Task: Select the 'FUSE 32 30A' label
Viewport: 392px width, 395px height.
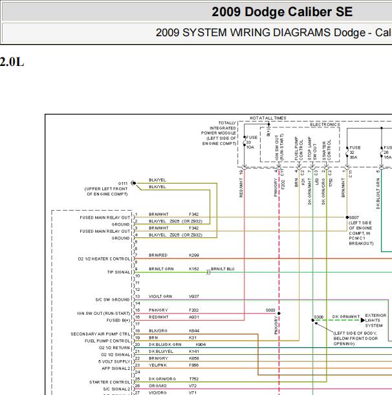Action: 355,153
